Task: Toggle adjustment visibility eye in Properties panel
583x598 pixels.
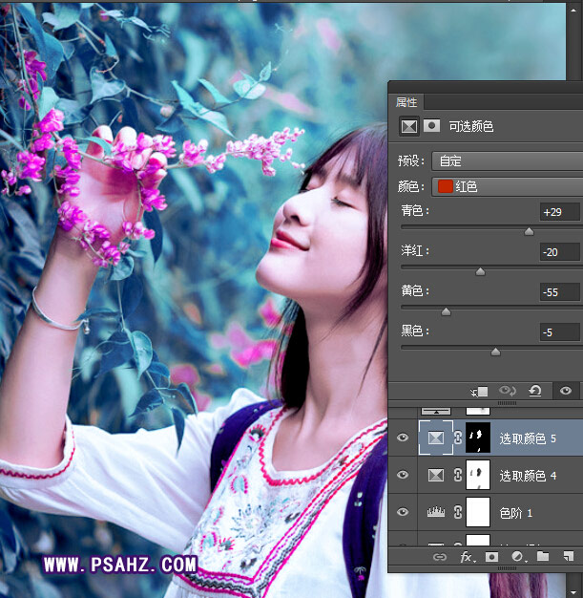Action: pyautogui.click(x=566, y=392)
